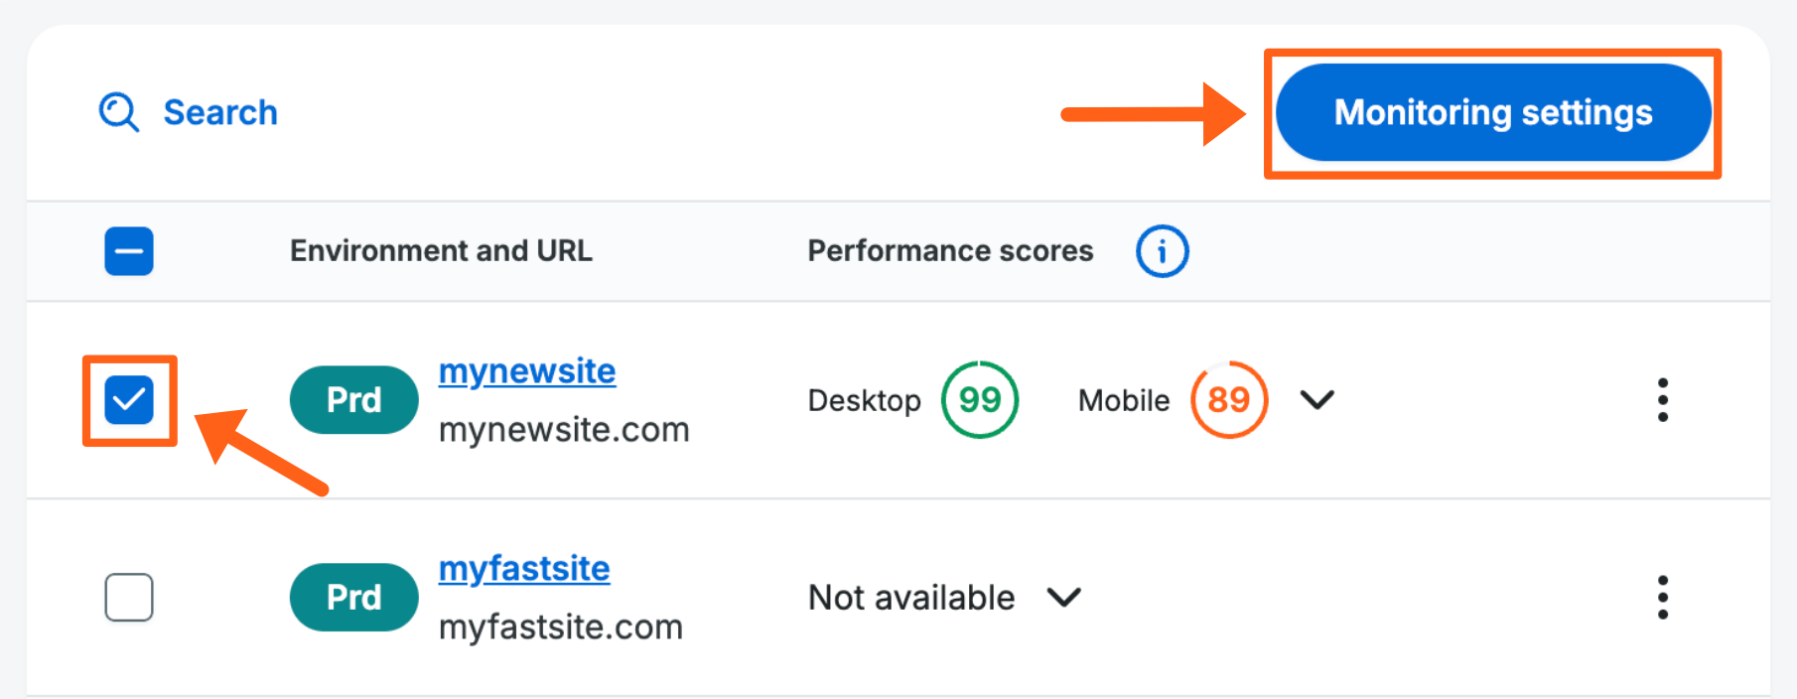Expand the Not available dropdown for myfastsite
1797x699 pixels.
[x=1063, y=597]
